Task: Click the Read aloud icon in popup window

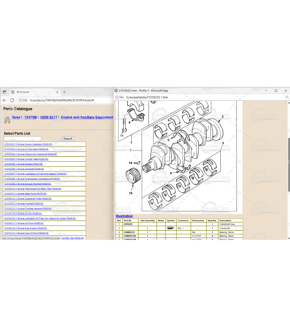Action: [286, 97]
